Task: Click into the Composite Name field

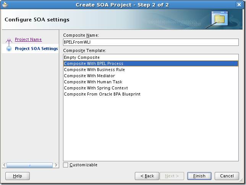Action: click(x=151, y=42)
